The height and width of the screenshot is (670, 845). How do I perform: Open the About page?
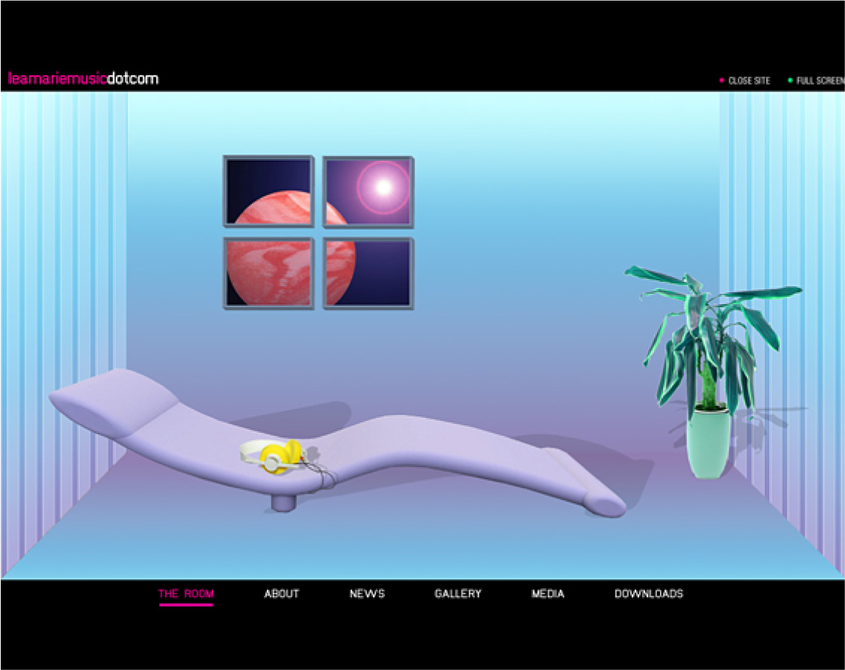point(282,593)
